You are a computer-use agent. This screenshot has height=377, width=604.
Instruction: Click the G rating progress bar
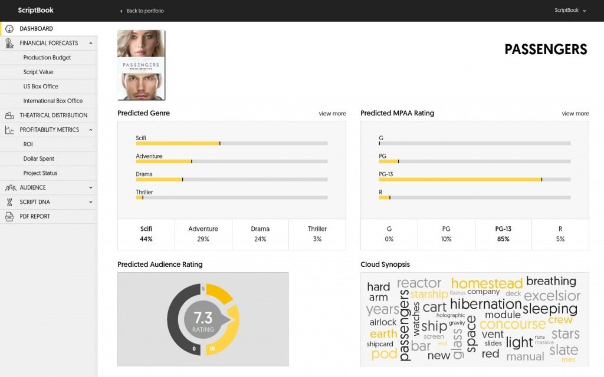point(475,144)
